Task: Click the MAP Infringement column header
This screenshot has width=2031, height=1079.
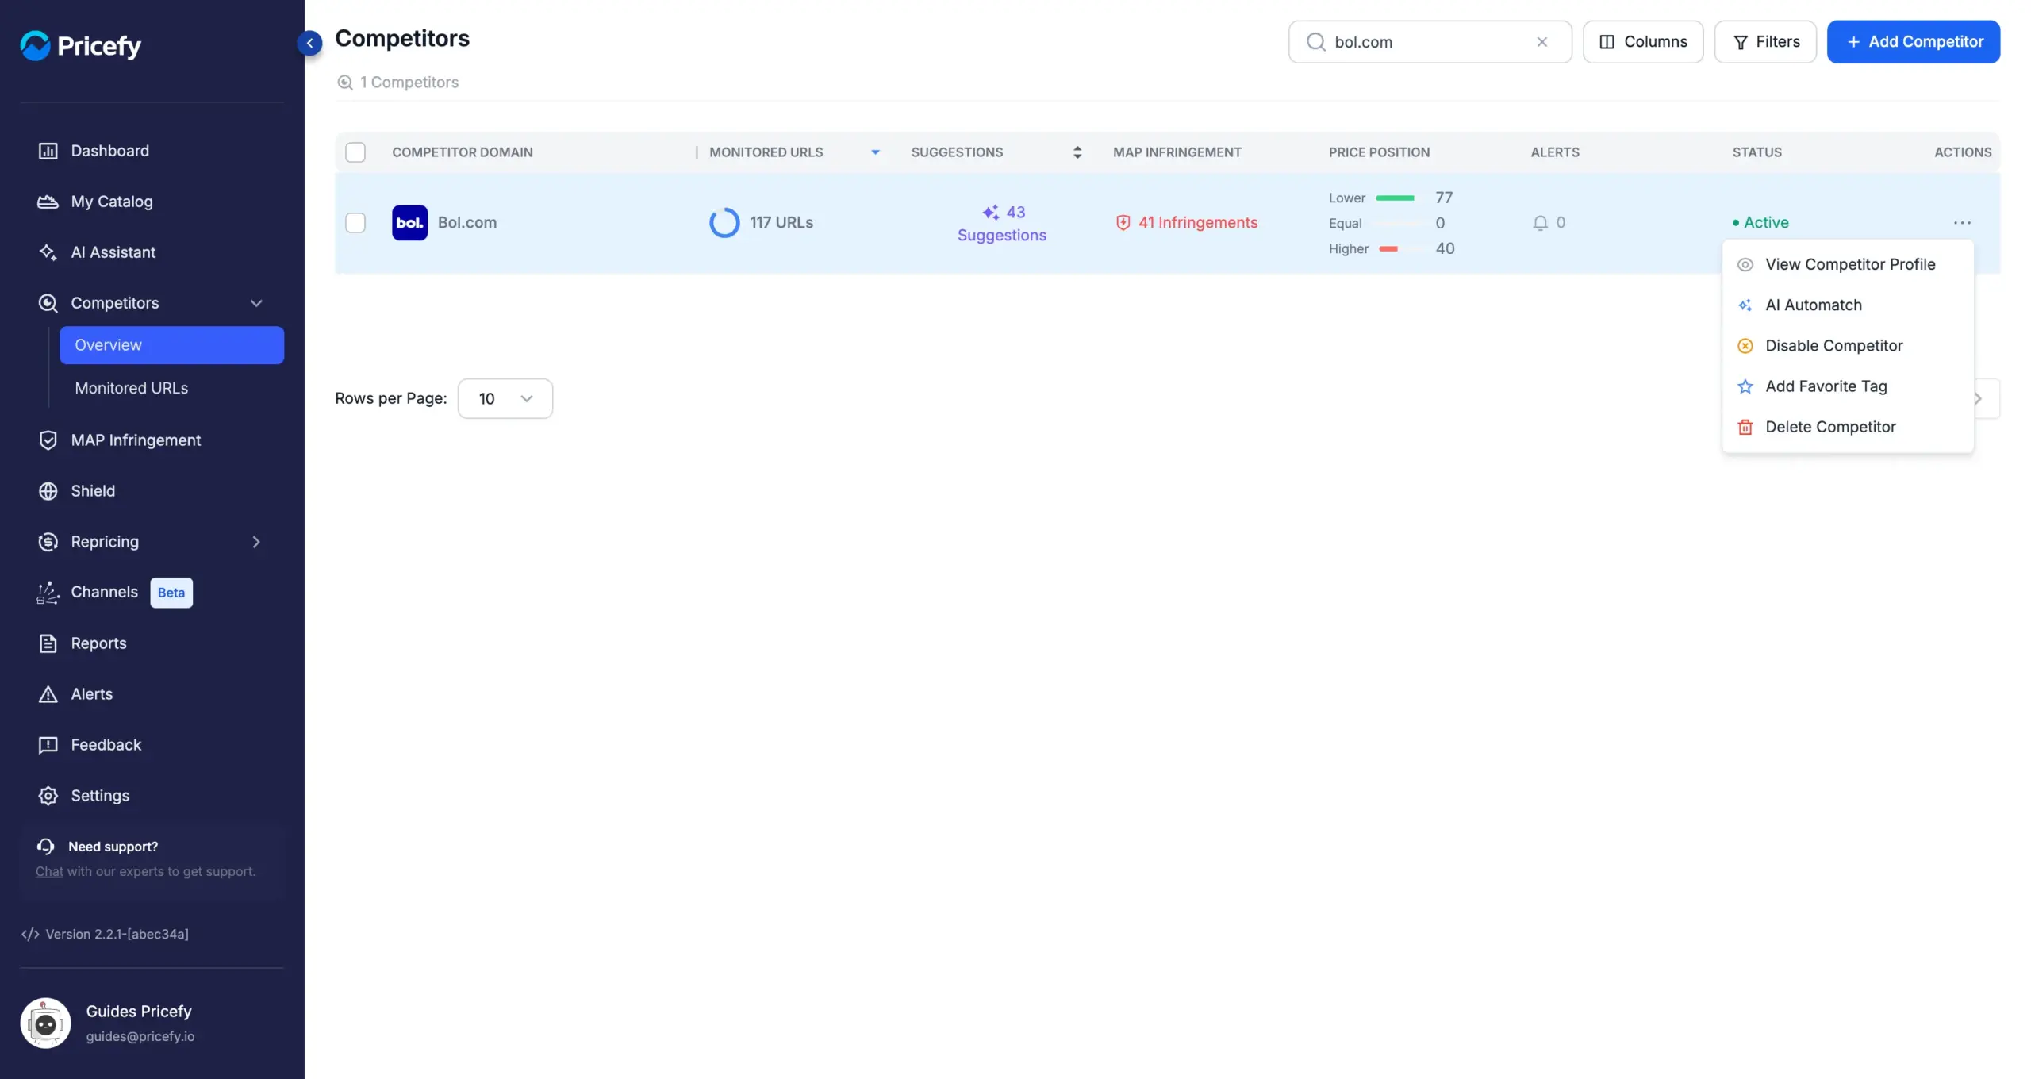Action: coord(1177,152)
